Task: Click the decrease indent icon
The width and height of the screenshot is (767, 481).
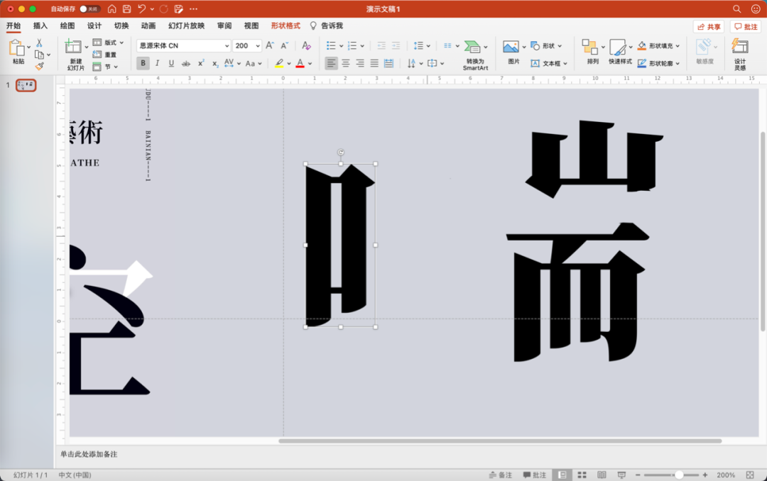Action: [x=381, y=45]
